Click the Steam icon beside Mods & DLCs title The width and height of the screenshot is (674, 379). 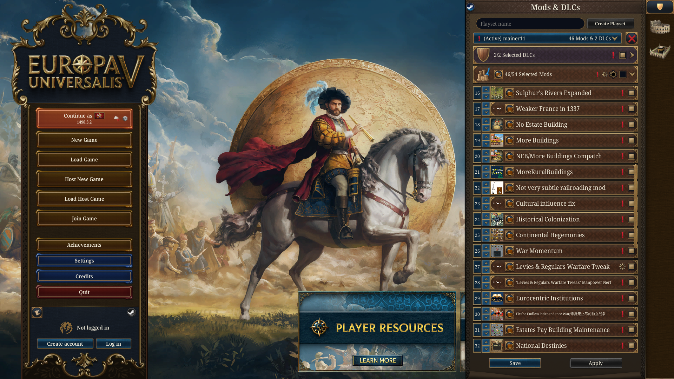tap(470, 7)
